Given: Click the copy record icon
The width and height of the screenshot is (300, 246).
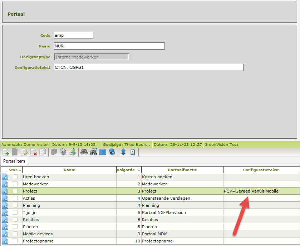Looking at the screenshot, I should click(x=43, y=152).
